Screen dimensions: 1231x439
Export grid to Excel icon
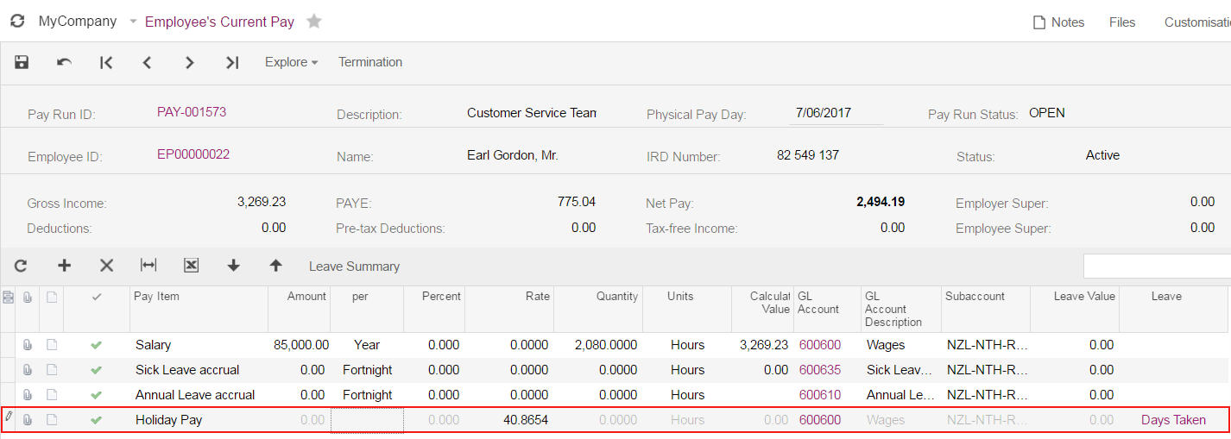(191, 266)
